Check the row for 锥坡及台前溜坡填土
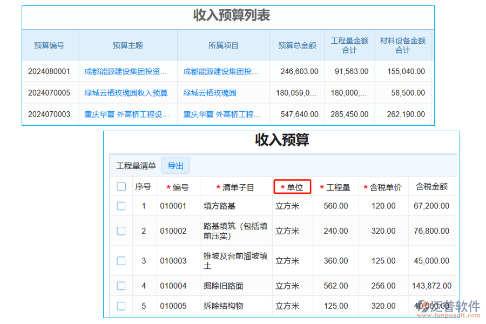The height and width of the screenshot is (324, 486). (121, 260)
